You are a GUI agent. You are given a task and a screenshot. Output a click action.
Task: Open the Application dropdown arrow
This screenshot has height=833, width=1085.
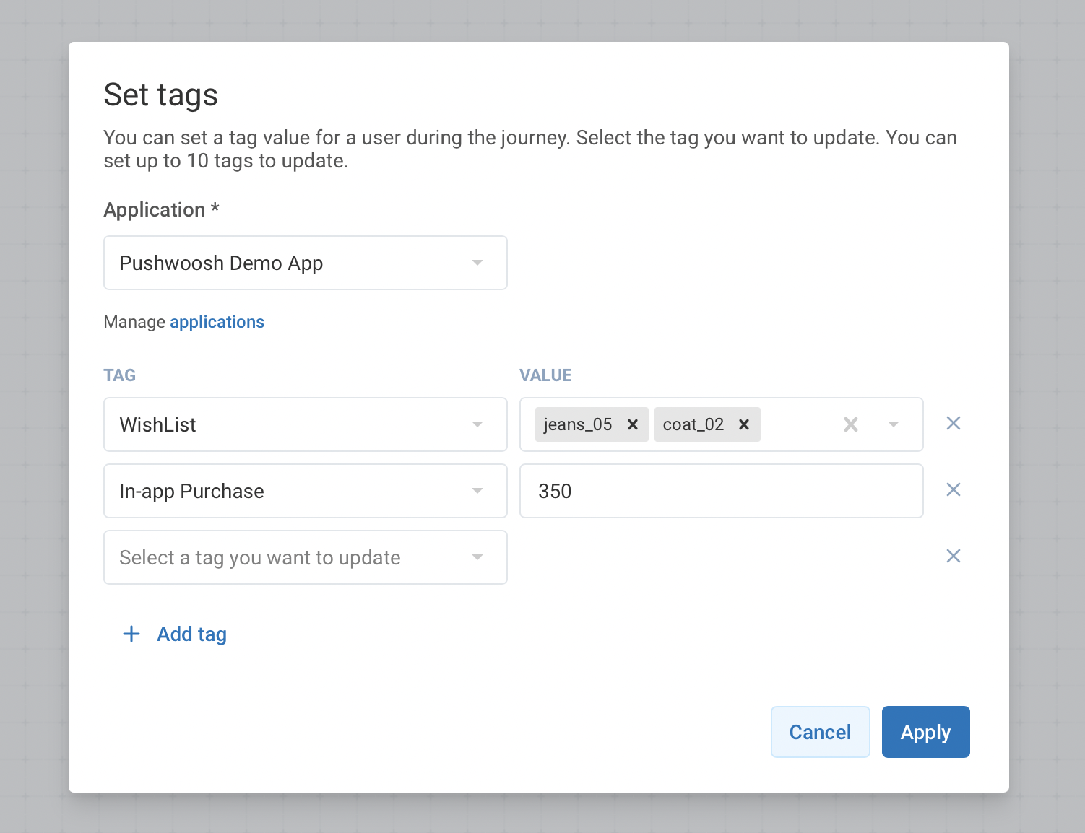point(477,263)
